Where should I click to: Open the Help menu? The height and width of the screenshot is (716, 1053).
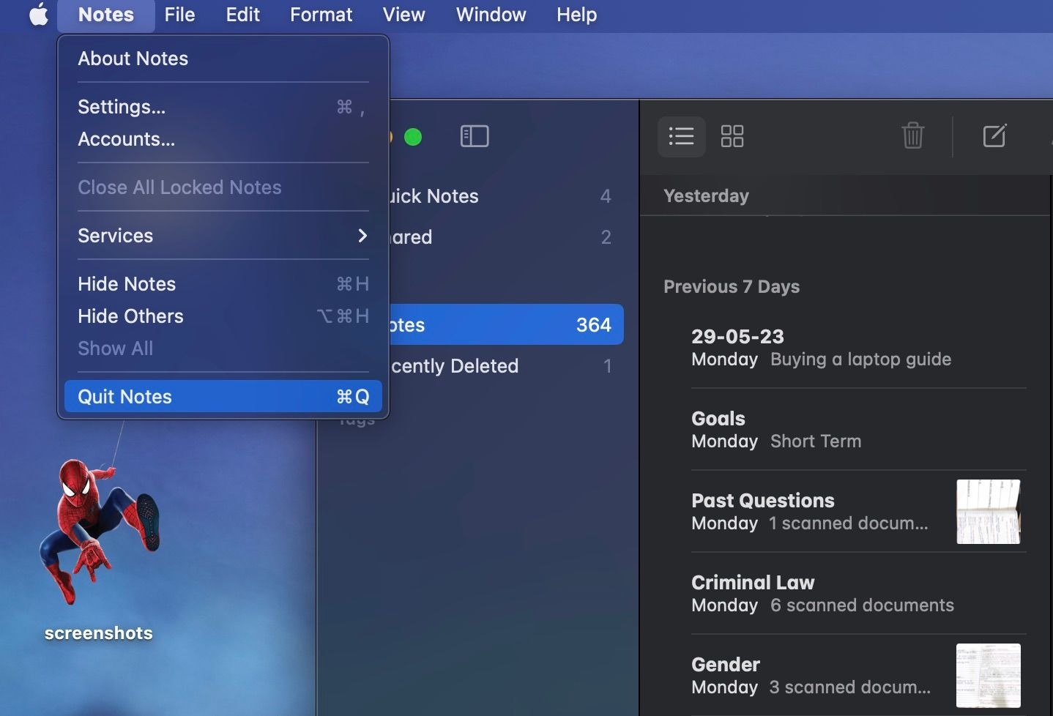click(576, 15)
